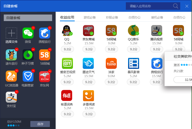Click the 自建套餐 name field in sidebar
Viewport: 192px width, 129px height.
click(x=28, y=18)
